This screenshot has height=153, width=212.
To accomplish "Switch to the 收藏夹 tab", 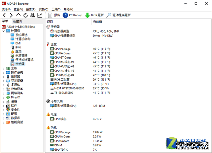I will (x=18, y=22).
